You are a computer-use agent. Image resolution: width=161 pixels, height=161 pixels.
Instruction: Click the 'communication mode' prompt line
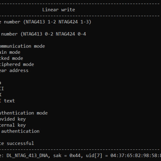[22, 46]
